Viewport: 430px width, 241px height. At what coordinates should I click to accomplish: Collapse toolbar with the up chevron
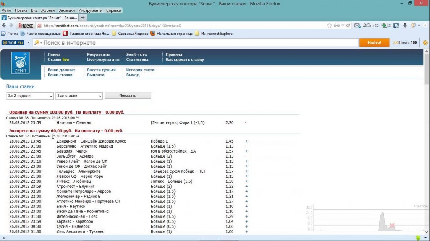tap(425, 26)
